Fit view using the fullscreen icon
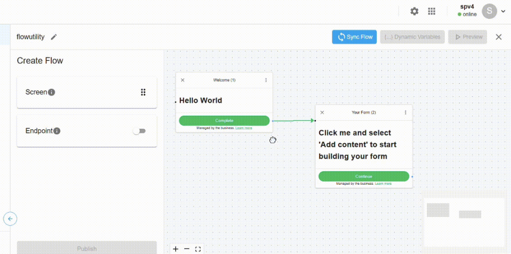 click(198, 249)
